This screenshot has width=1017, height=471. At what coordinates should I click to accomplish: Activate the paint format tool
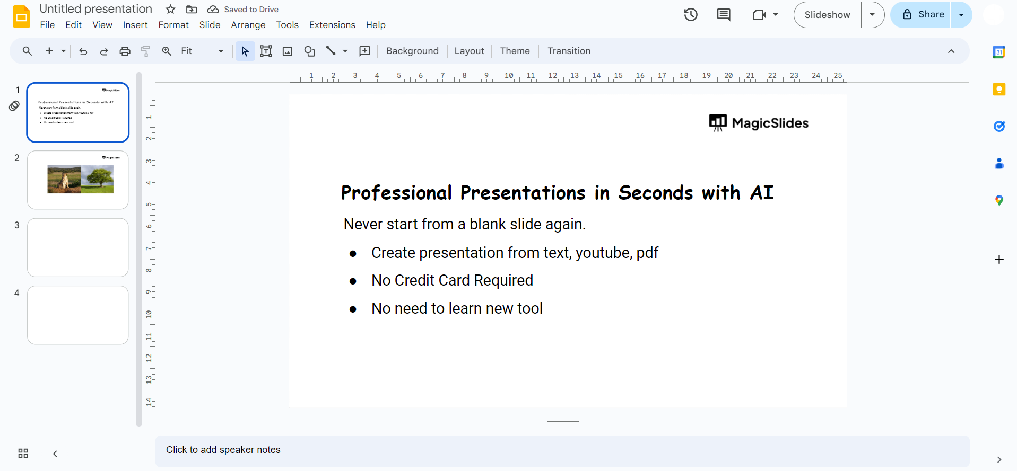coord(145,51)
